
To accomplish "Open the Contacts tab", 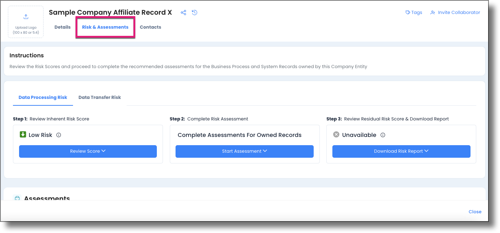I will pyautogui.click(x=150, y=27).
